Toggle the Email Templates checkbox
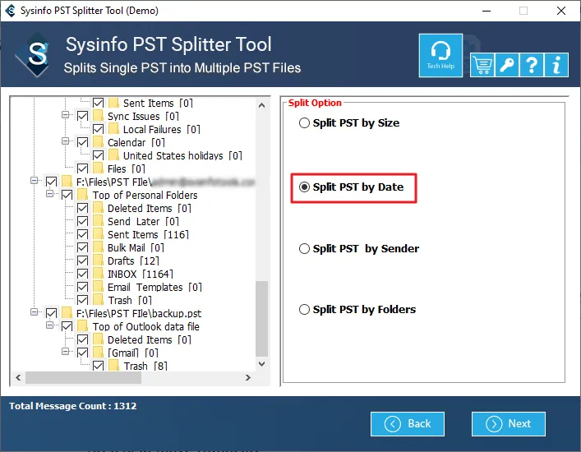Viewport: 581px width, 452px height. 82,287
